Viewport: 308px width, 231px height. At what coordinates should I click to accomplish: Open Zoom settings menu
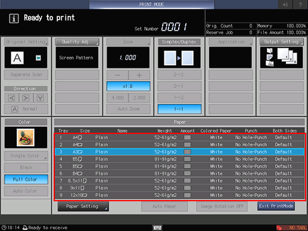point(128,42)
